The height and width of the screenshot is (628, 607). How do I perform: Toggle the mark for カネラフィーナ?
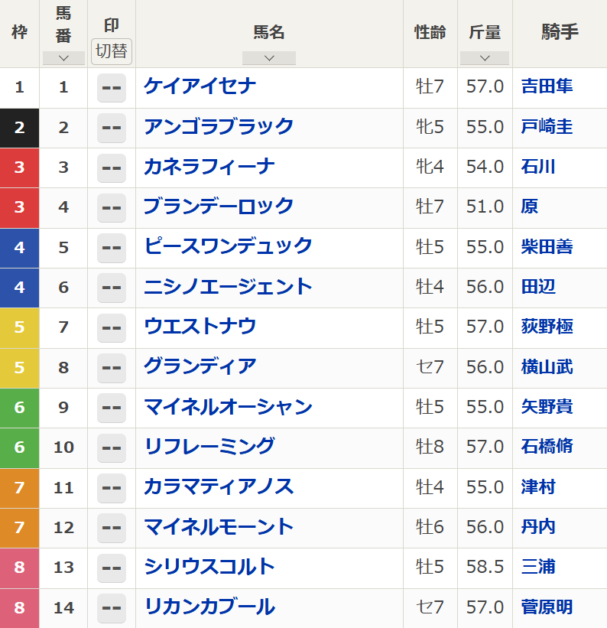pos(112,167)
